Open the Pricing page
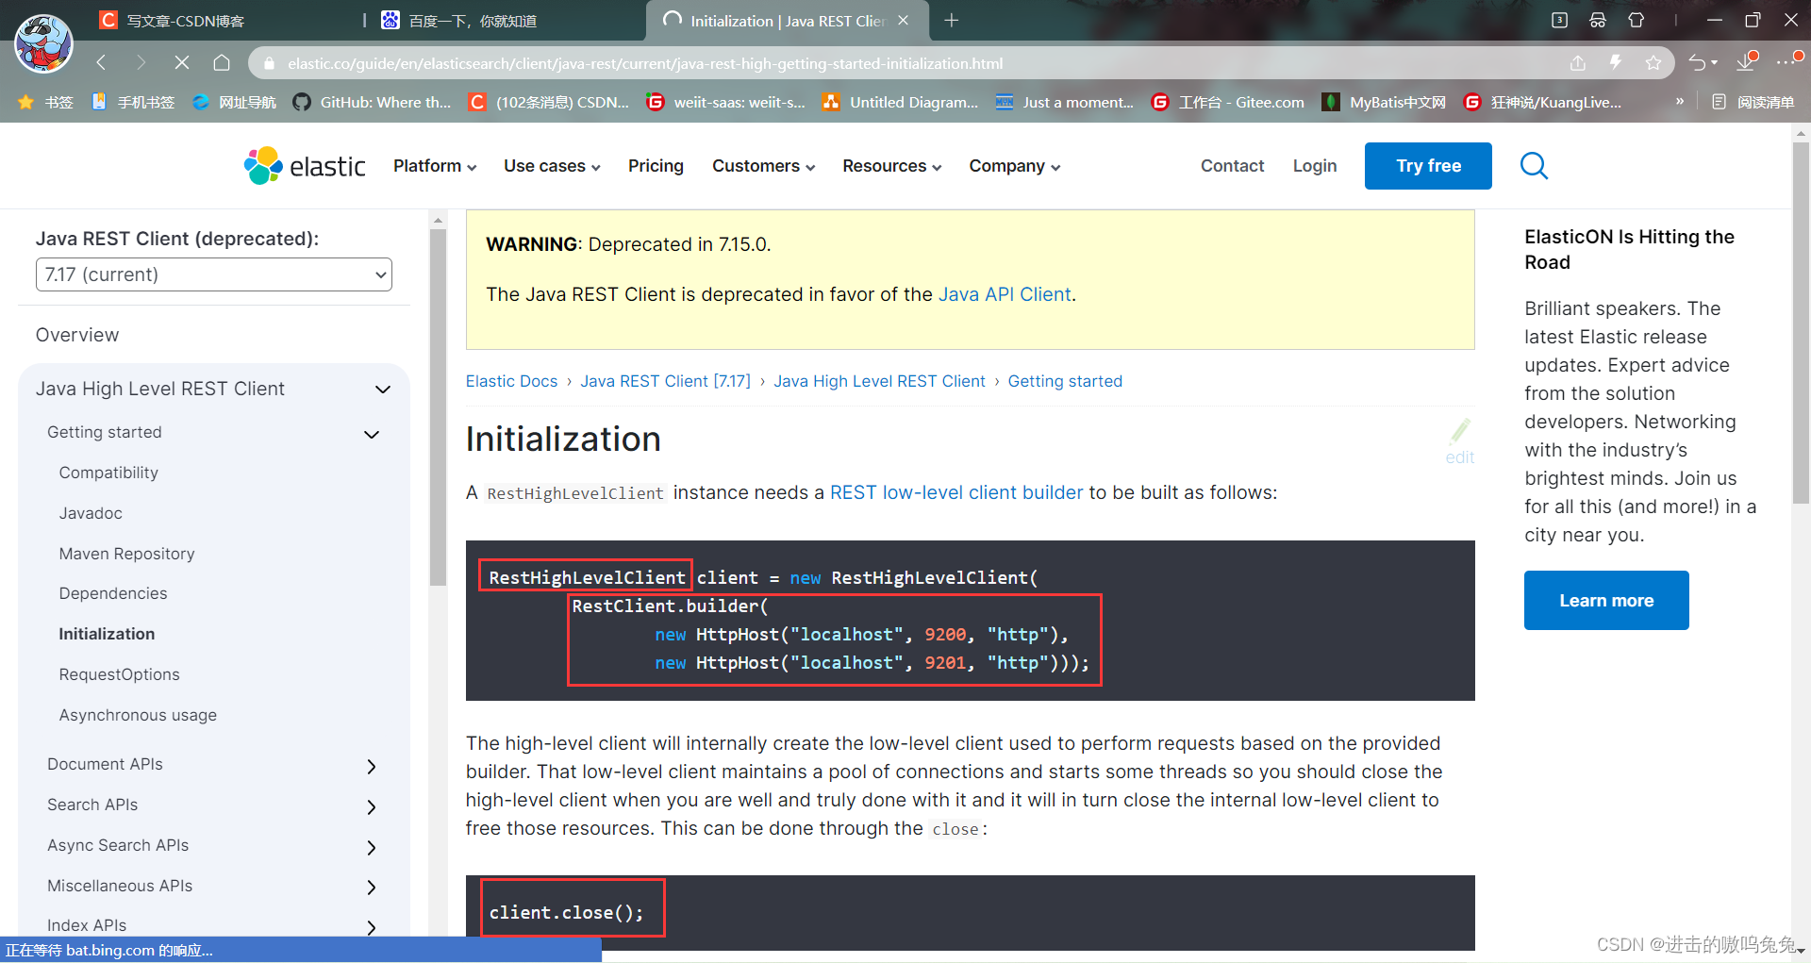This screenshot has height=963, width=1811. coord(656,166)
